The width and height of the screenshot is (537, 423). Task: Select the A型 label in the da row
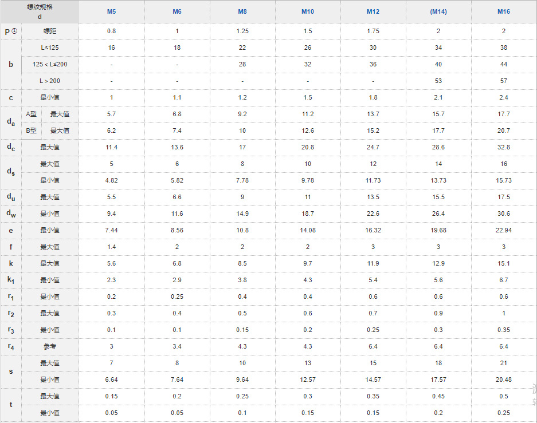[x=32, y=114]
